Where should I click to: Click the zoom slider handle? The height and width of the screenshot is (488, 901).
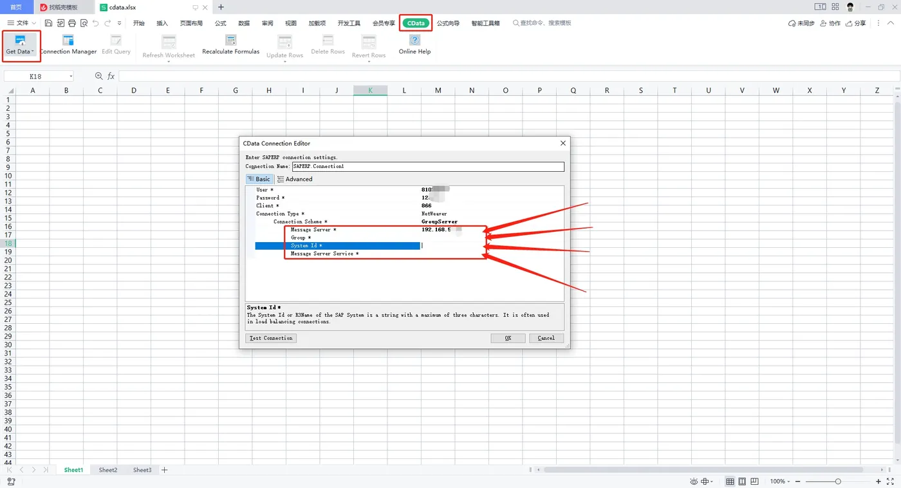tap(838, 482)
